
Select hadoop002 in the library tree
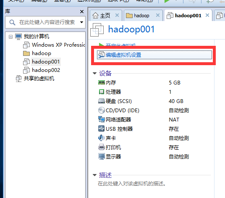pyautogui.click(x=46, y=70)
